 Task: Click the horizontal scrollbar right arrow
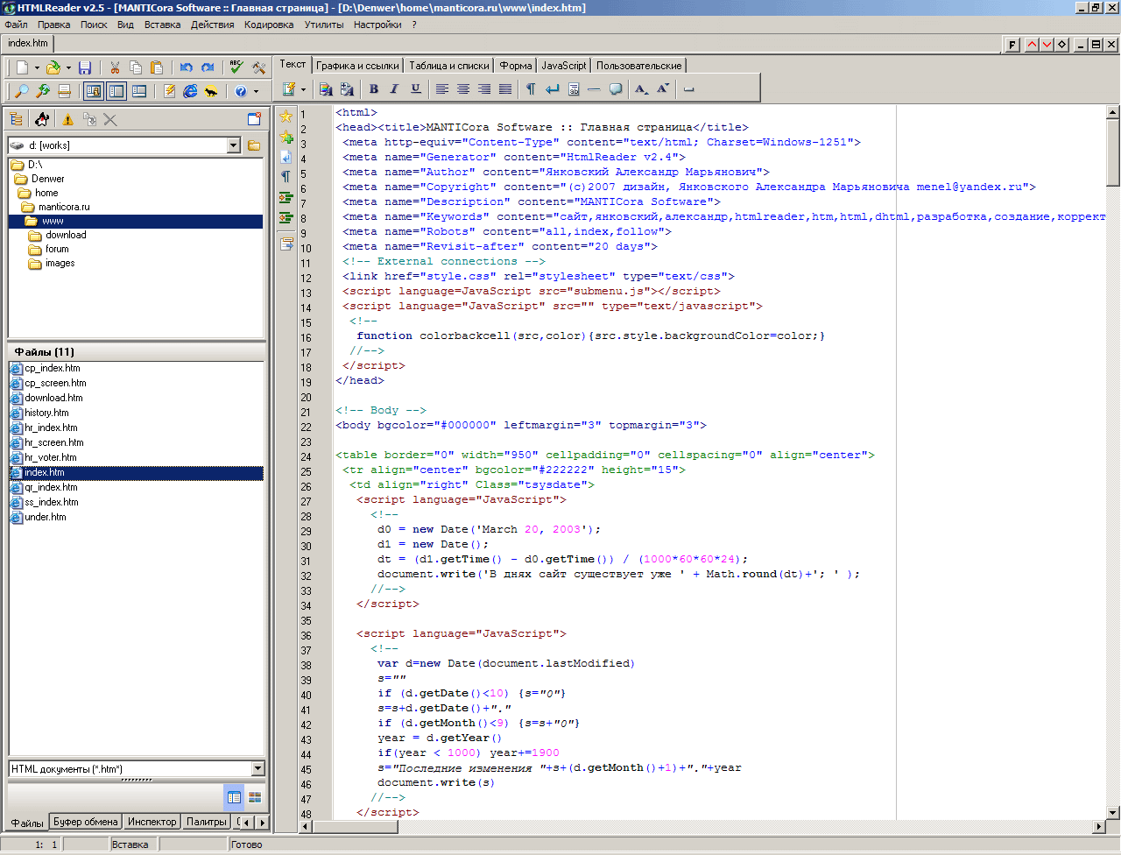[1099, 826]
